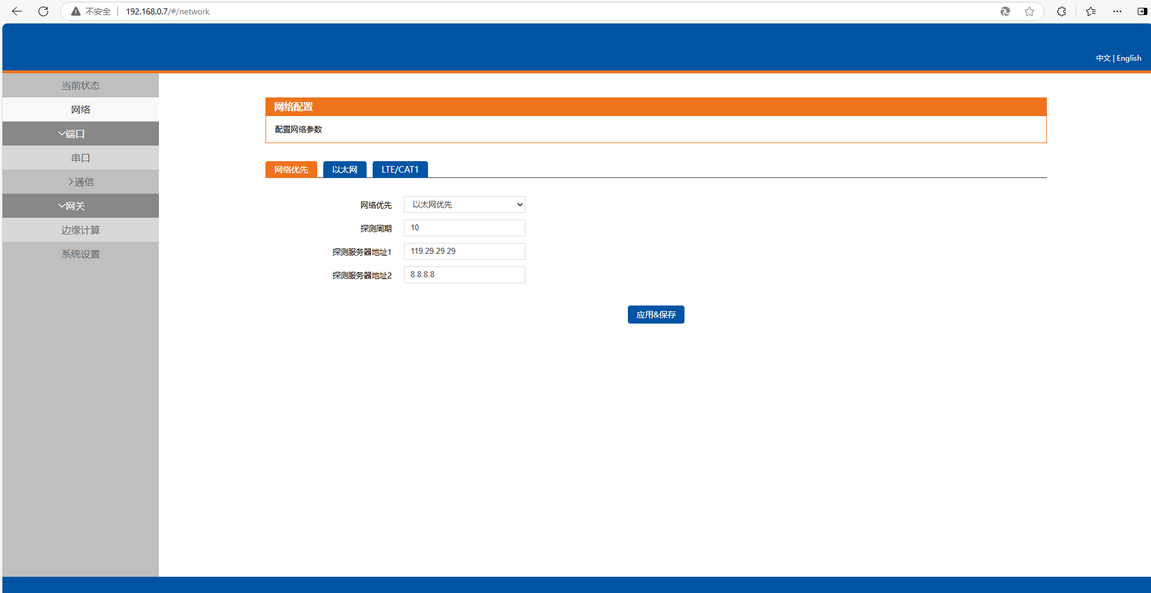Click the 应用&保存 button
This screenshot has width=1151, height=593.
coord(656,315)
